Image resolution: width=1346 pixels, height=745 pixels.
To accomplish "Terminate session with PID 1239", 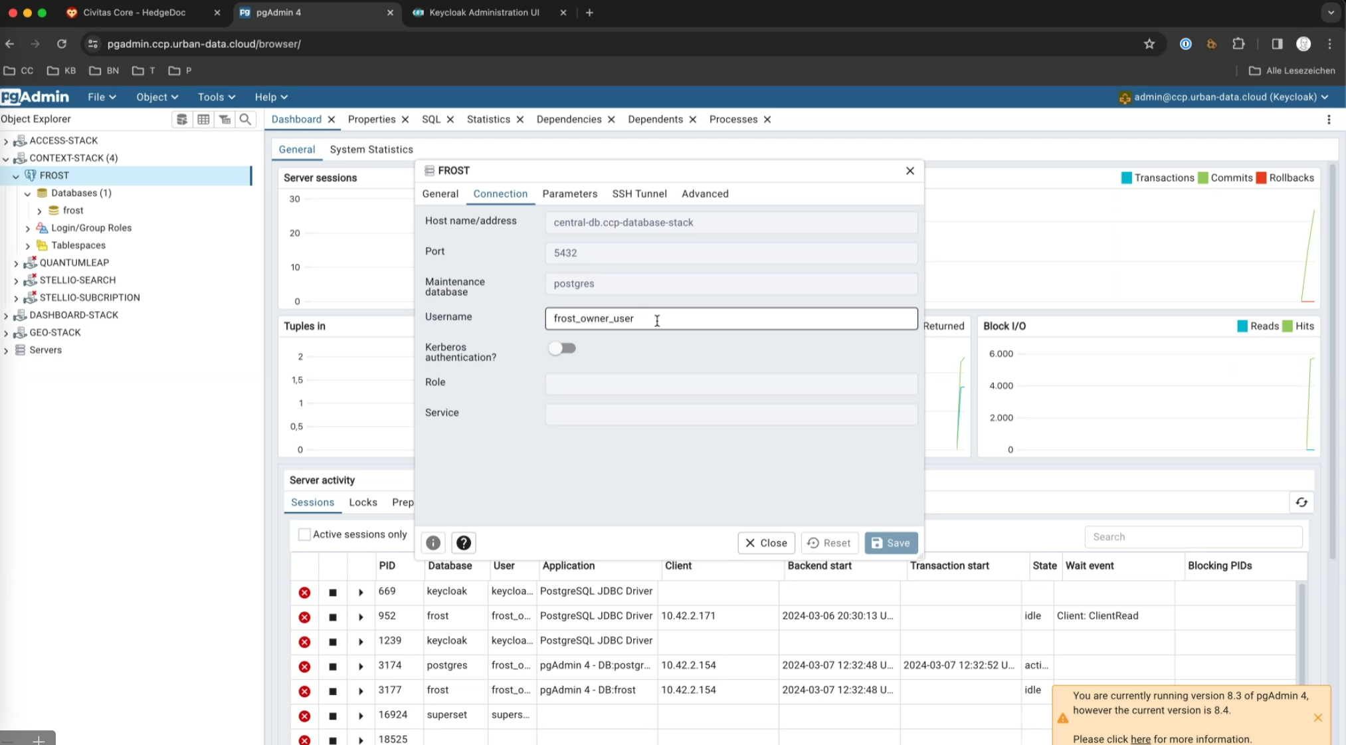I will (304, 642).
